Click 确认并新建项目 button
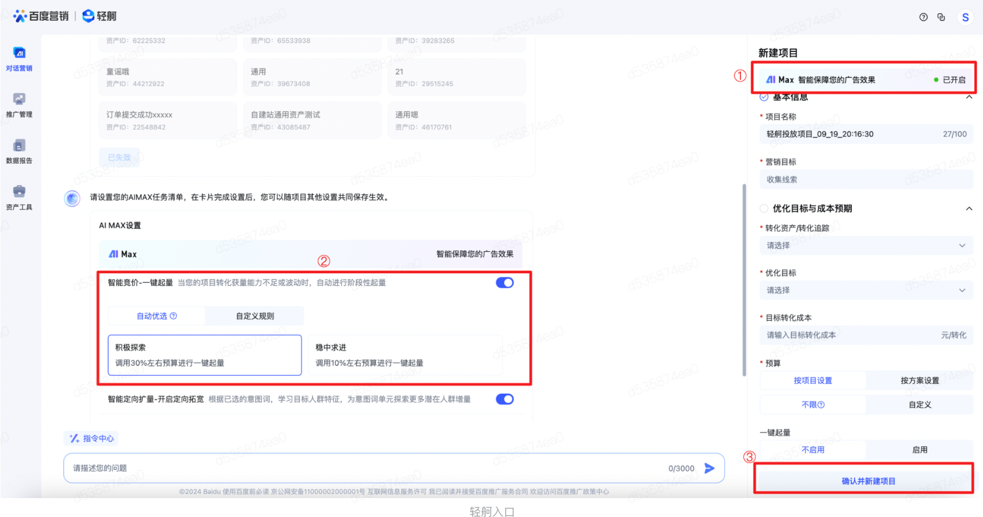983x517 pixels. click(x=868, y=481)
